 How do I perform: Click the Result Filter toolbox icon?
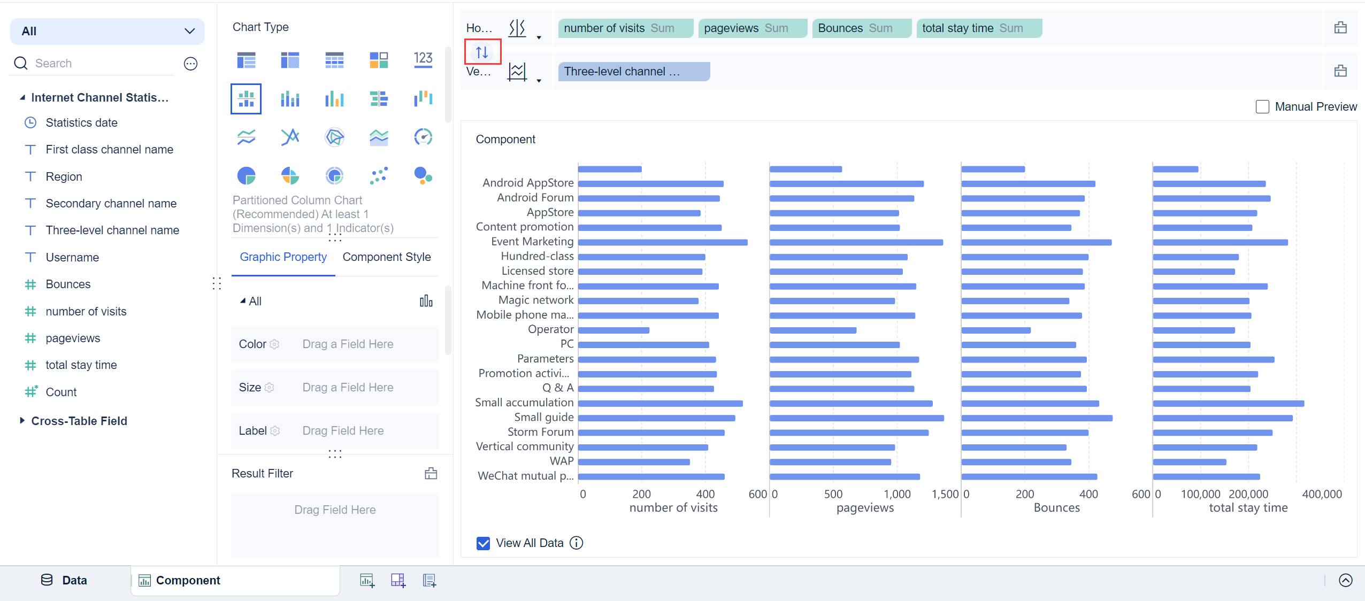(431, 473)
